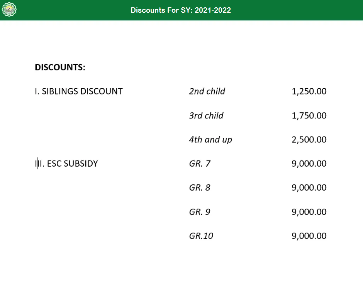The image size is (363, 304).
Task: Click the 9,000.00 amount beside GR. 9
Action: (x=309, y=212)
